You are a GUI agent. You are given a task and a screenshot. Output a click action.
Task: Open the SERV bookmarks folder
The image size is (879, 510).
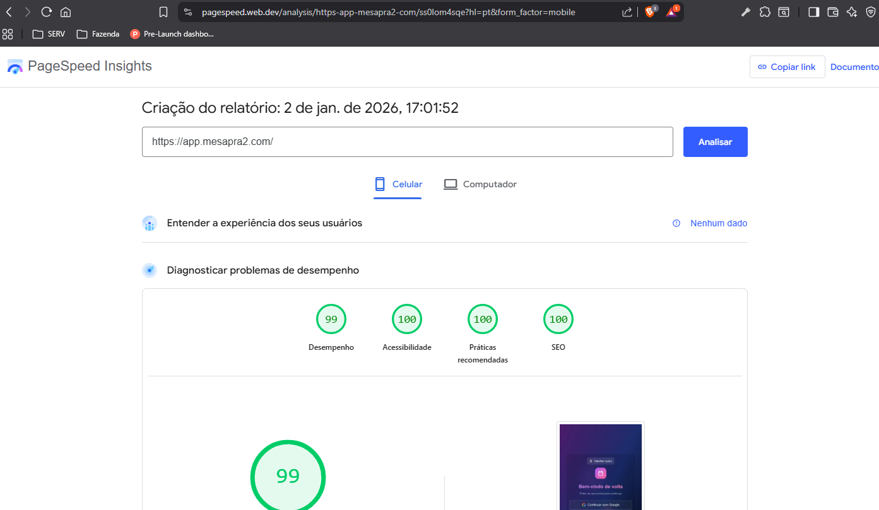49,34
